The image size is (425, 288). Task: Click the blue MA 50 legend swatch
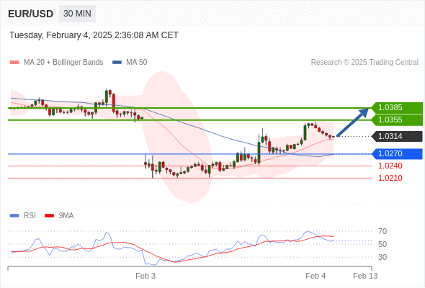coord(117,63)
